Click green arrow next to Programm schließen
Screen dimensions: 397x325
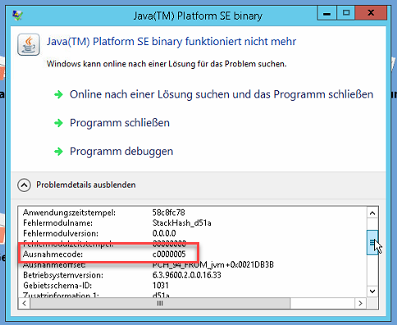tap(58, 123)
